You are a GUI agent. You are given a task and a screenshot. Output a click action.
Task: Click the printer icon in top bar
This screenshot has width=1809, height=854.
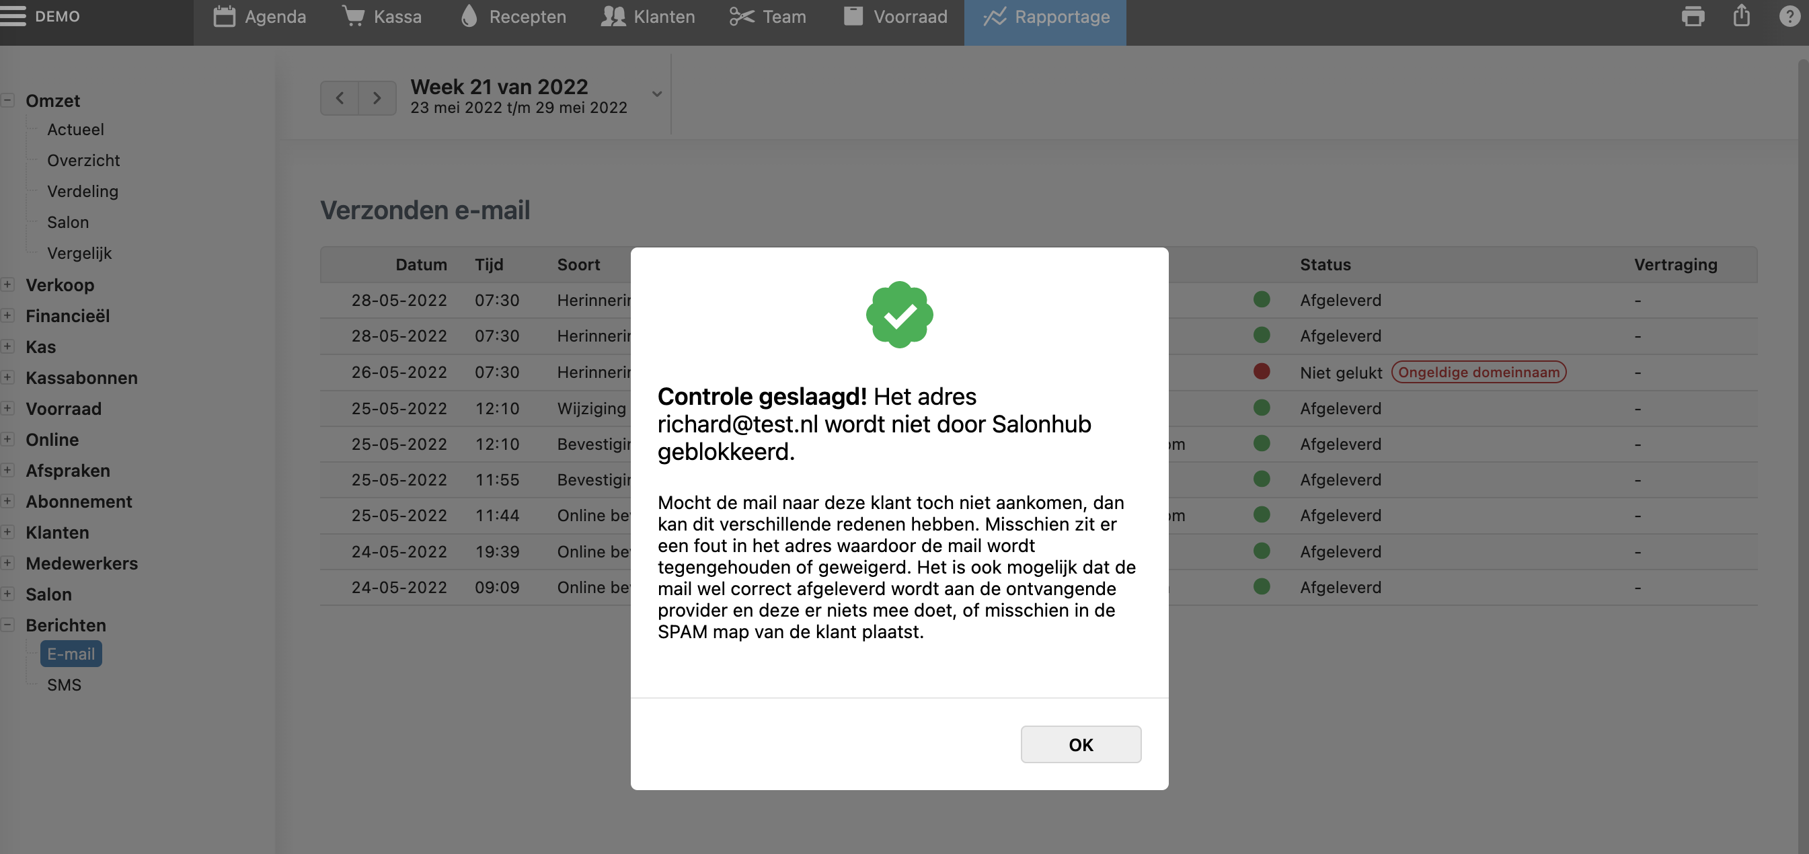1693,16
